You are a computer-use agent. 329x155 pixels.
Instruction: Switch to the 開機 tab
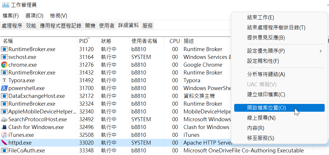(x=90, y=26)
